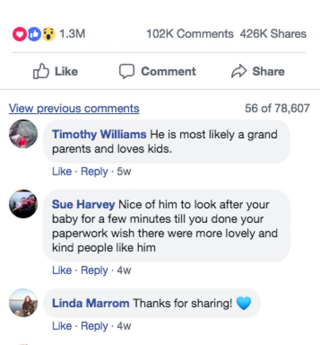
Task: Reply to Sue Harvey's comment
Action: click(95, 270)
